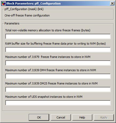The height and width of the screenshot is (123, 116).
Task: Click the 'Block Parameters: pff_Configuration' title bar
Action: coord(58,3)
